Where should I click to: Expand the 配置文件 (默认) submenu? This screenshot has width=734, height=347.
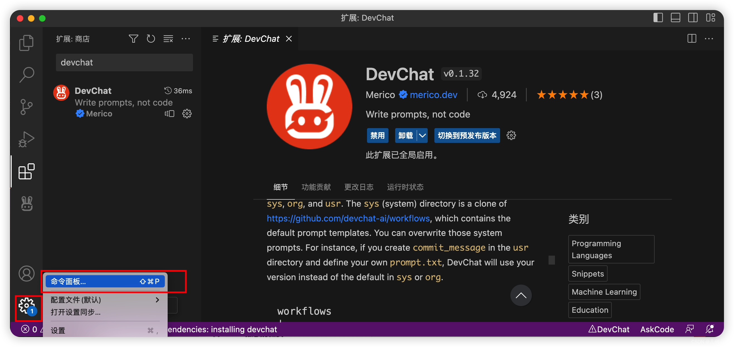pyautogui.click(x=105, y=300)
